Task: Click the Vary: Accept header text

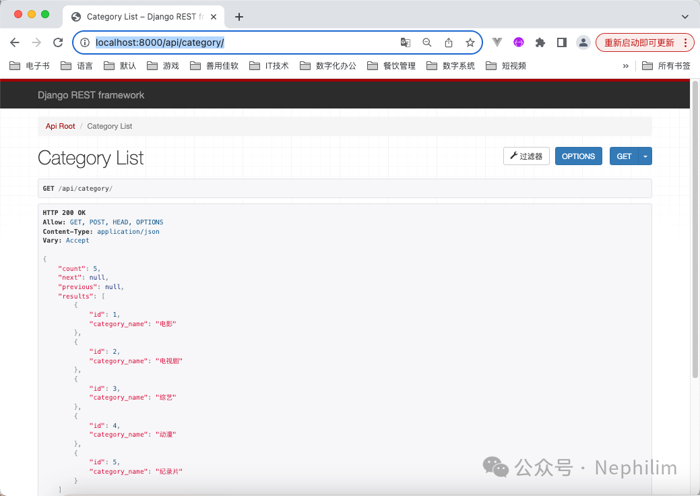Action: point(66,241)
